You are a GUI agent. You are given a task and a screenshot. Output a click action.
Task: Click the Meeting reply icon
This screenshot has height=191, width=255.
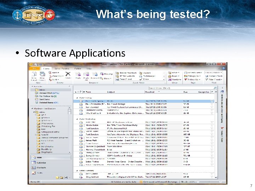102,74
